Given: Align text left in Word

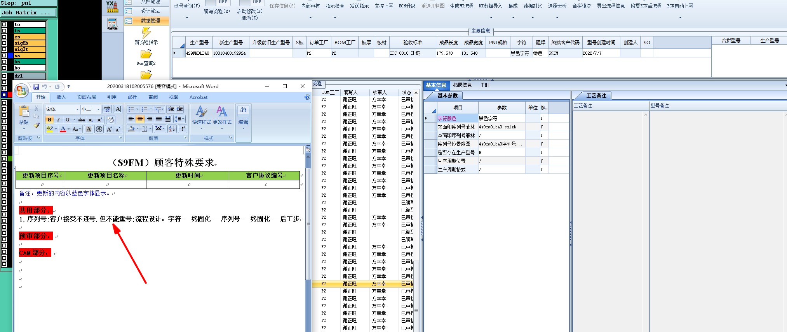Looking at the screenshot, I should pos(131,119).
